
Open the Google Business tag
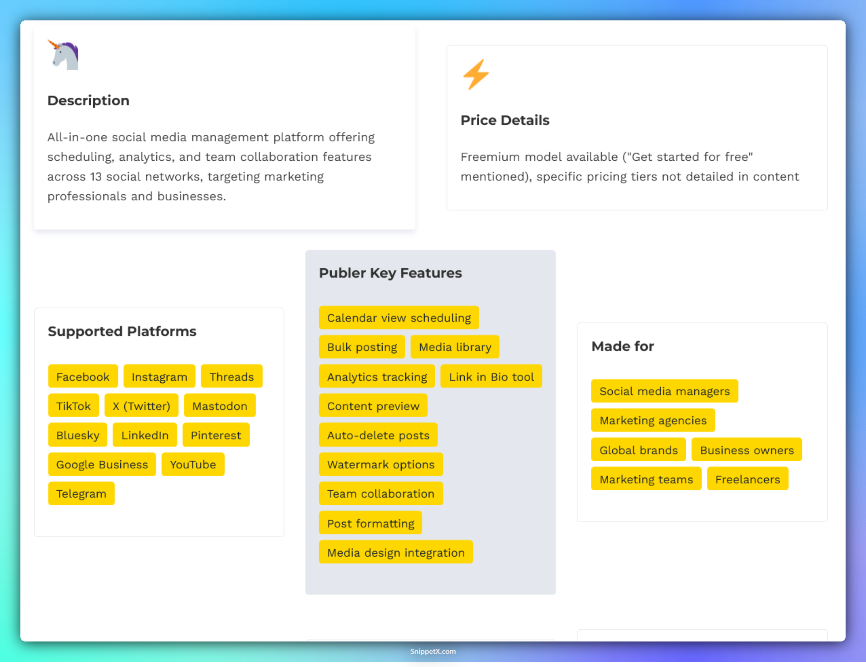click(x=102, y=464)
